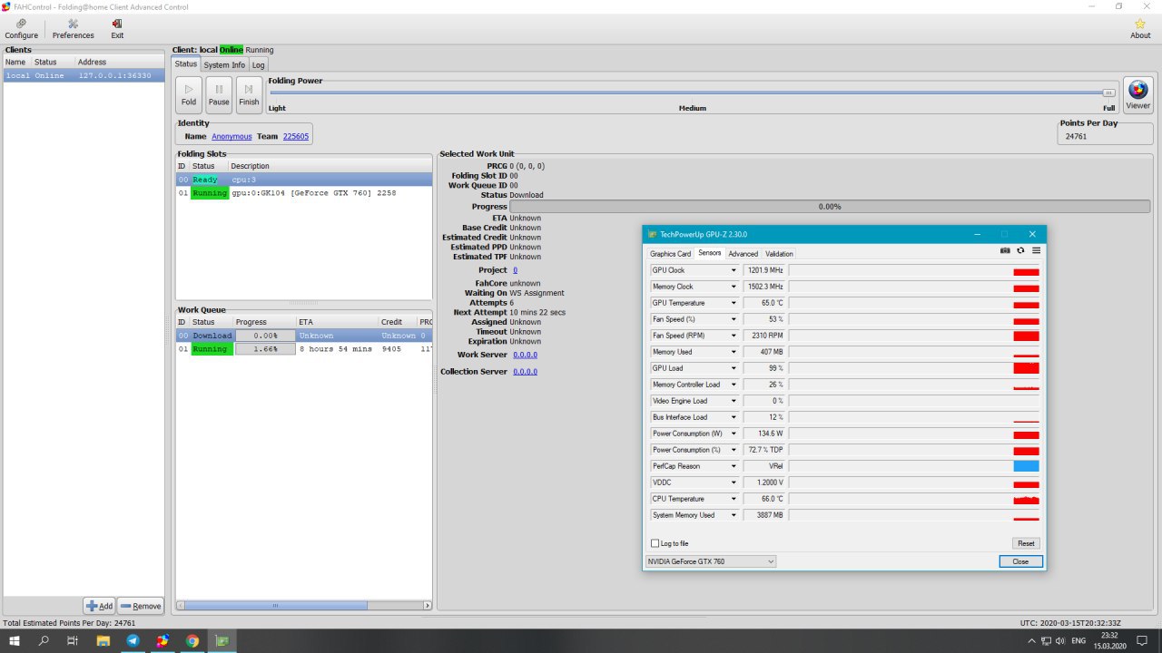Select GPU-Z Sensors tab
Image resolution: width=1162 pixels, height=653 pixels.
tap(710, 253)
